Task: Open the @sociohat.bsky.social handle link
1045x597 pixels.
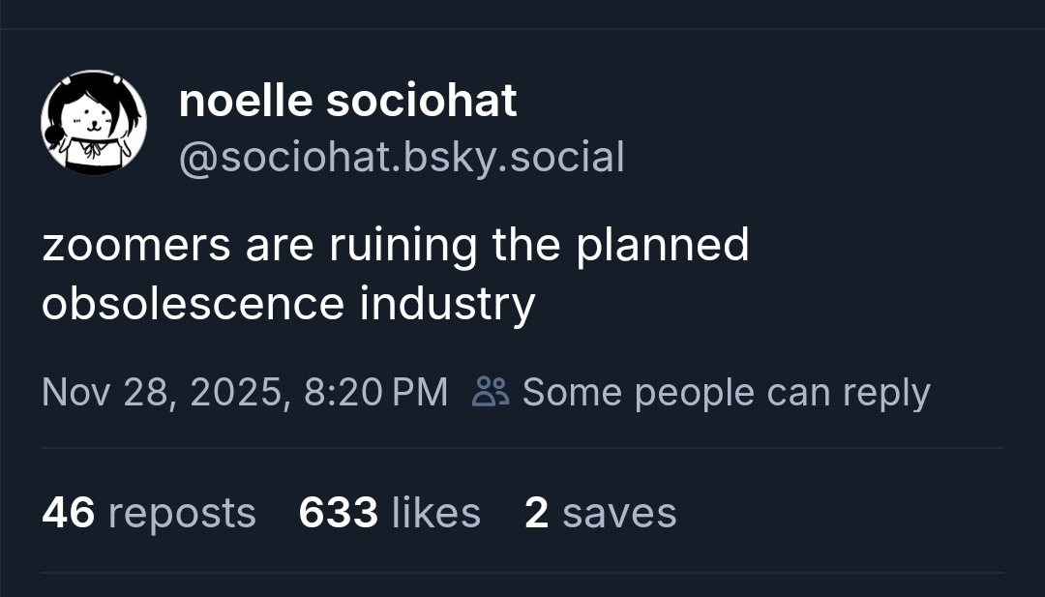Action: tap(402, 157)
